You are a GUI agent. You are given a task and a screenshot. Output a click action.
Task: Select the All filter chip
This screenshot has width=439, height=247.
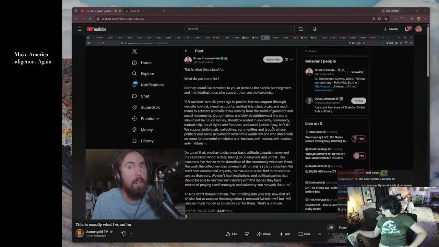coord(331,227)
